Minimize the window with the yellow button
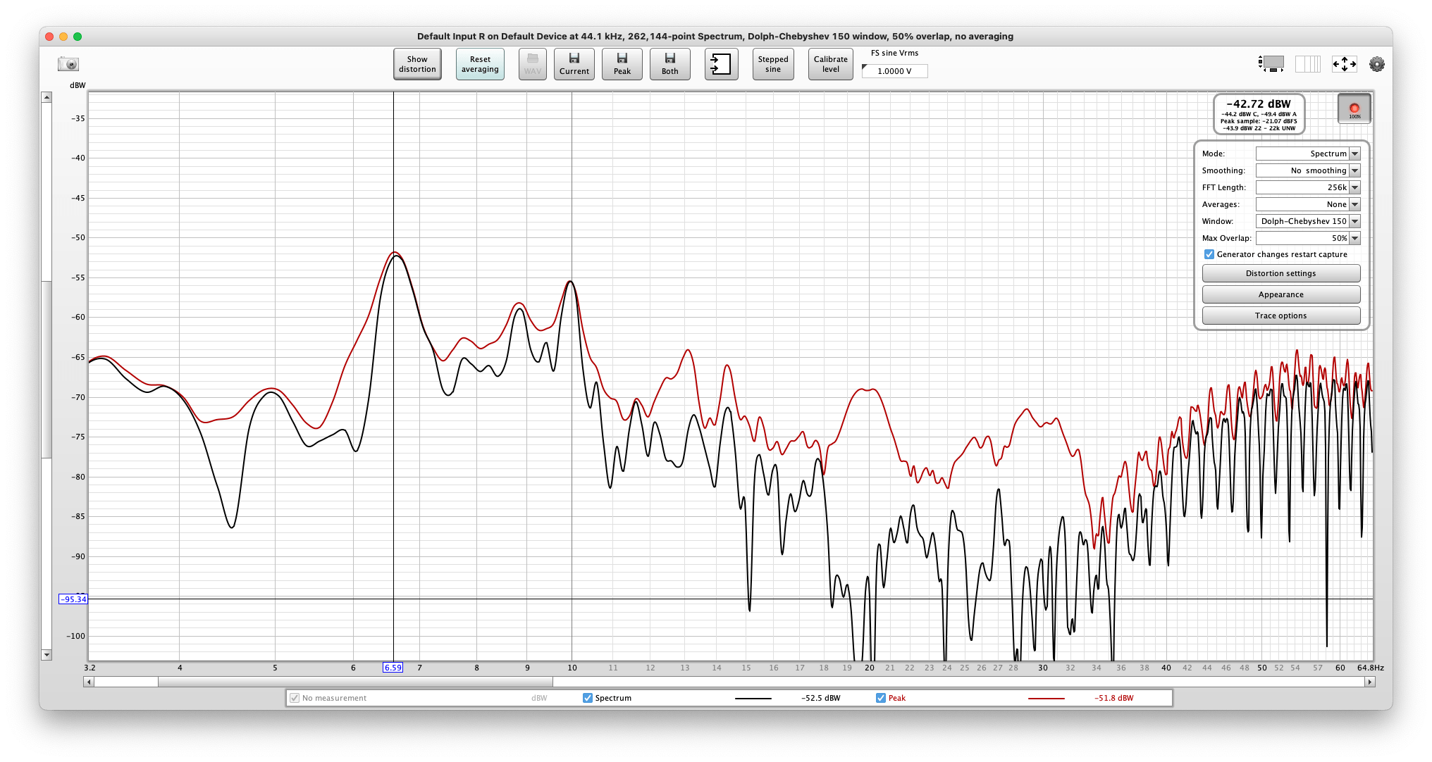1432x762 pixels. pos(63,37)
